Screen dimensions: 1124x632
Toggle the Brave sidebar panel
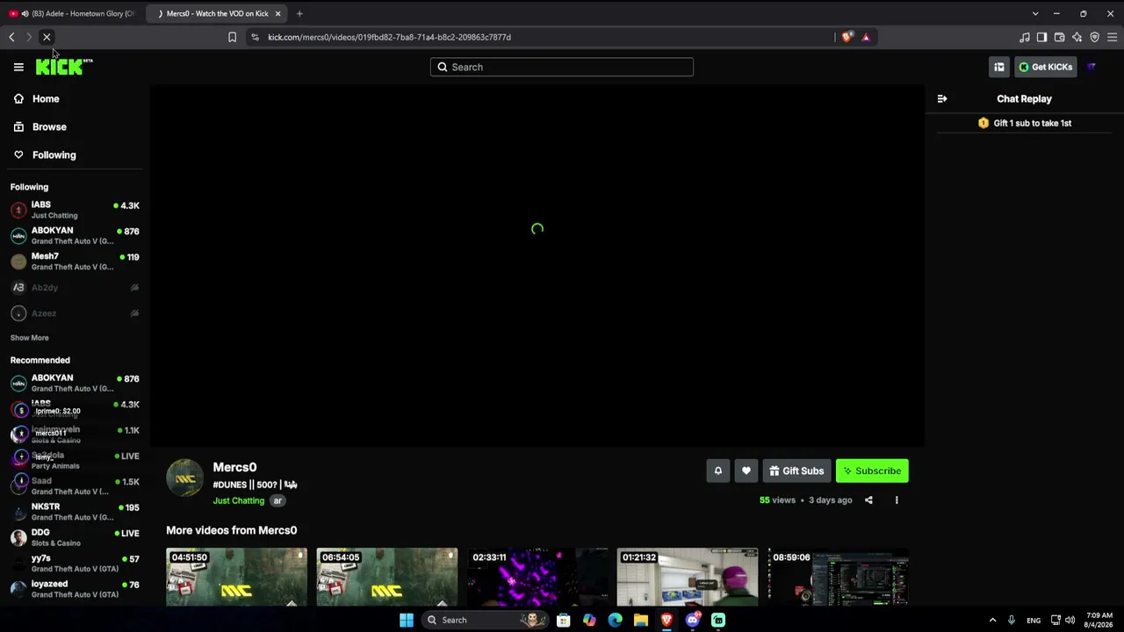(x=1041, y=37)
